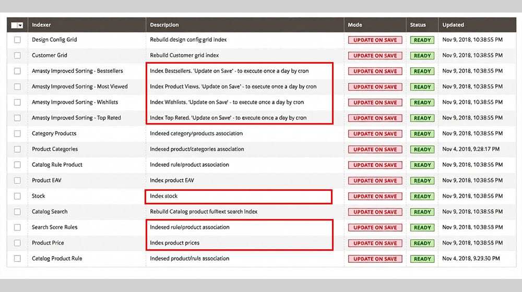Check the Amasty Improved Sorting - Top Rated box
The width and height of the screenshot is (522, 292).
(17, 118)
